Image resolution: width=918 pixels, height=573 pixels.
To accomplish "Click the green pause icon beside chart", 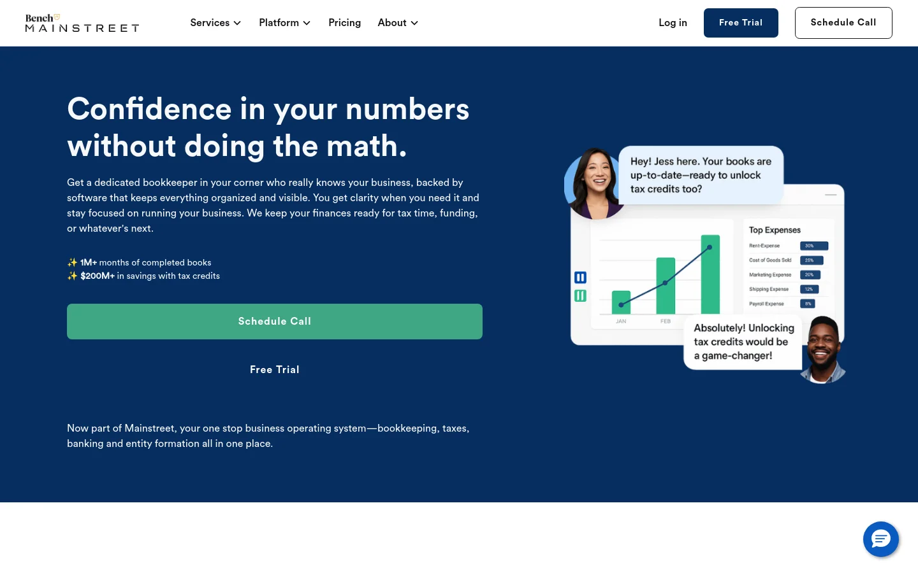I will (x=580, y=295).
